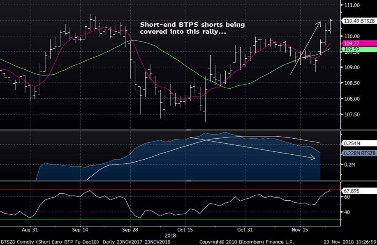This screenshot has width=377, height=245.
Task: Click the Sep 28 date axis label
Action: click(130, 230)
